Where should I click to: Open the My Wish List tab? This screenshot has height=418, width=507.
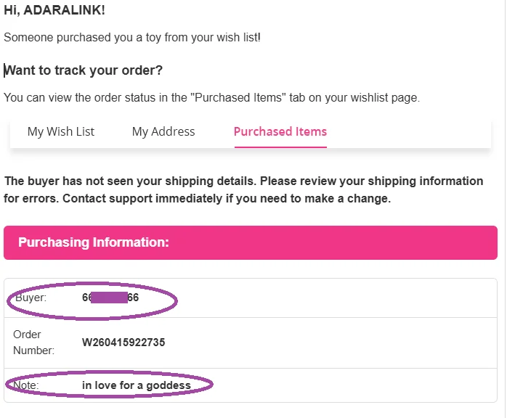click(61, 131)
